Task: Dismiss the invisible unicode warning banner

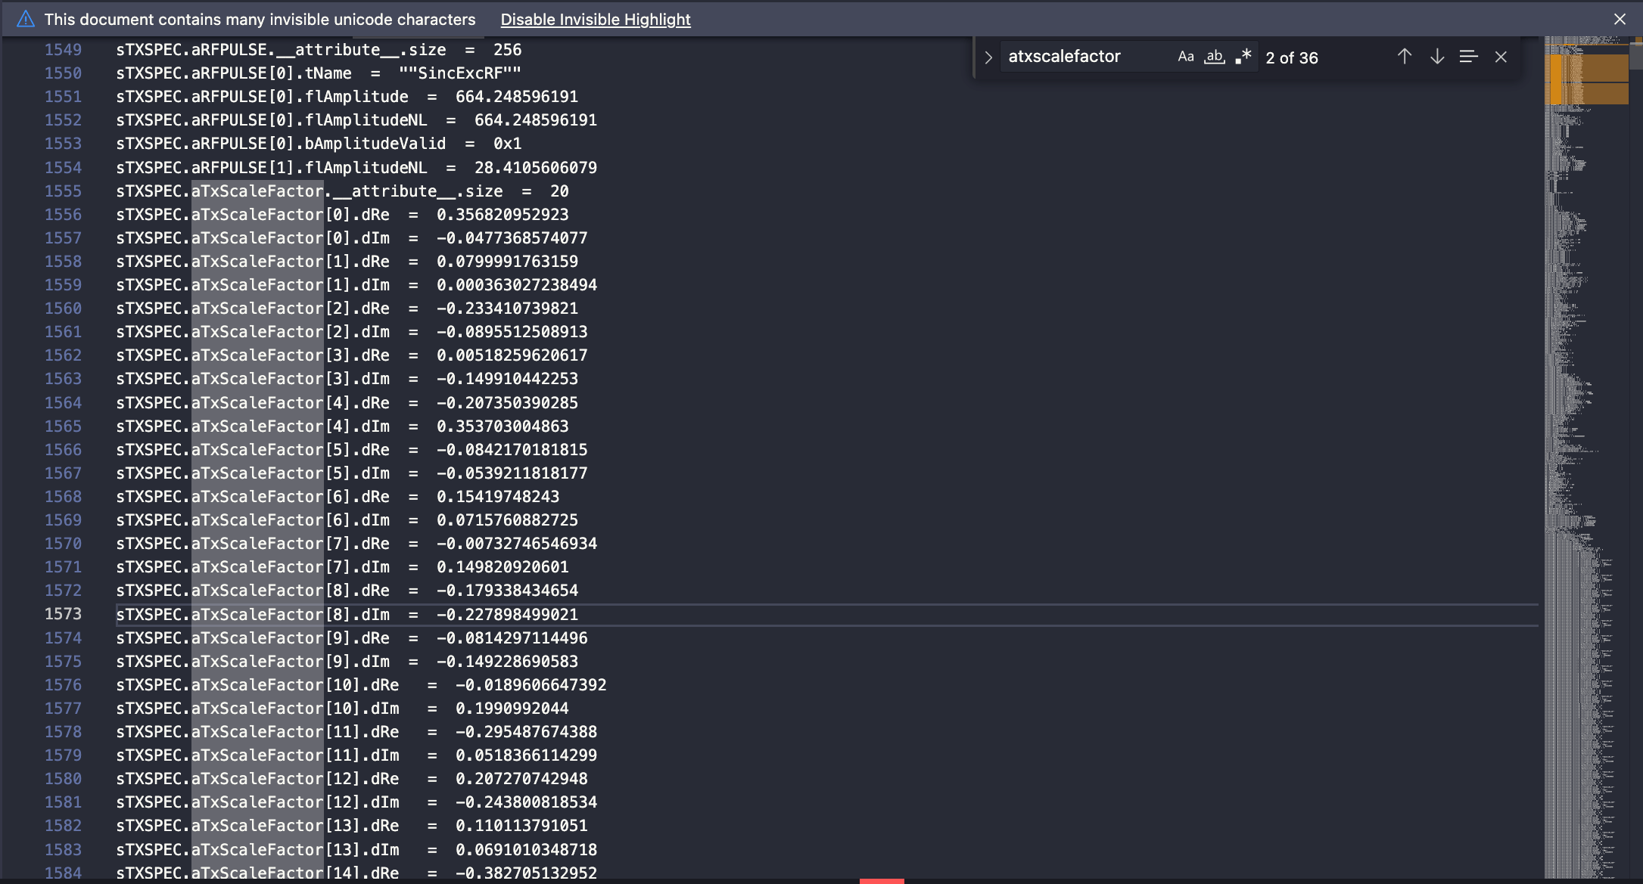Action: (1620, 19)
